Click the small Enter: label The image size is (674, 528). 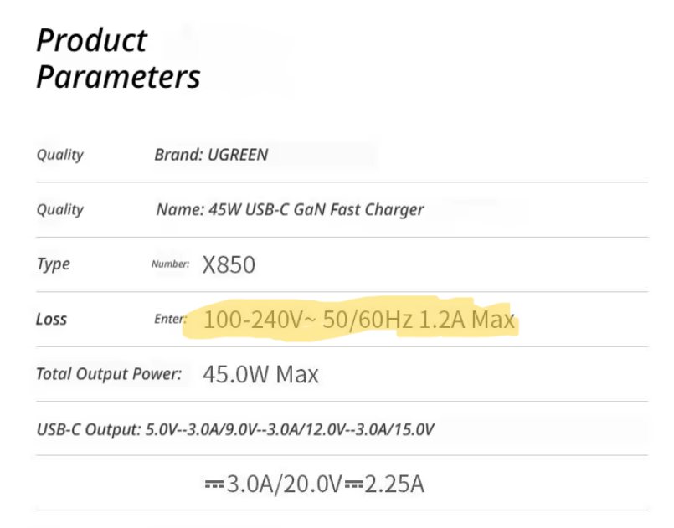point(171,319)
